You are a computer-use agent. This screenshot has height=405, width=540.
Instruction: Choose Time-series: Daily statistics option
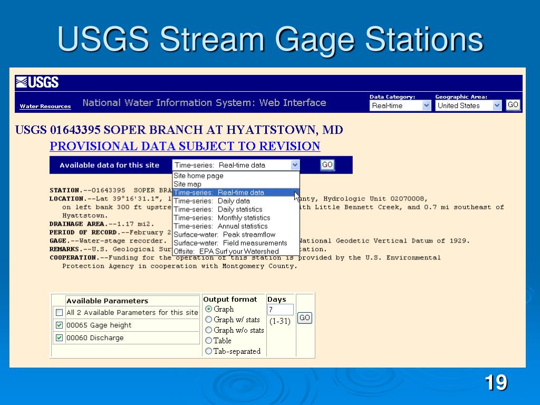(236, 209)
